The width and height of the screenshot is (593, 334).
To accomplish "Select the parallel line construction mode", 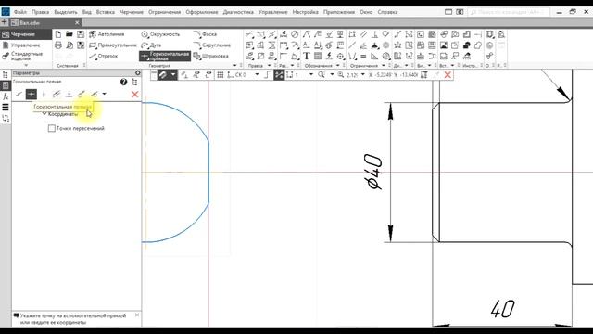I will coord(57,95).
